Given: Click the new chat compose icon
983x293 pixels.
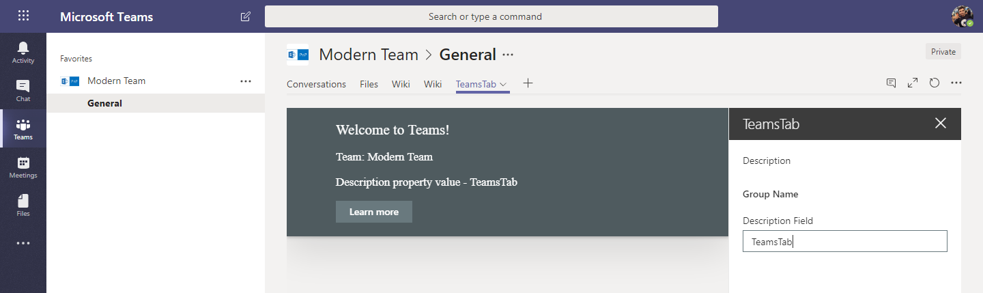Looking at the screenshot, I should 246,16.
